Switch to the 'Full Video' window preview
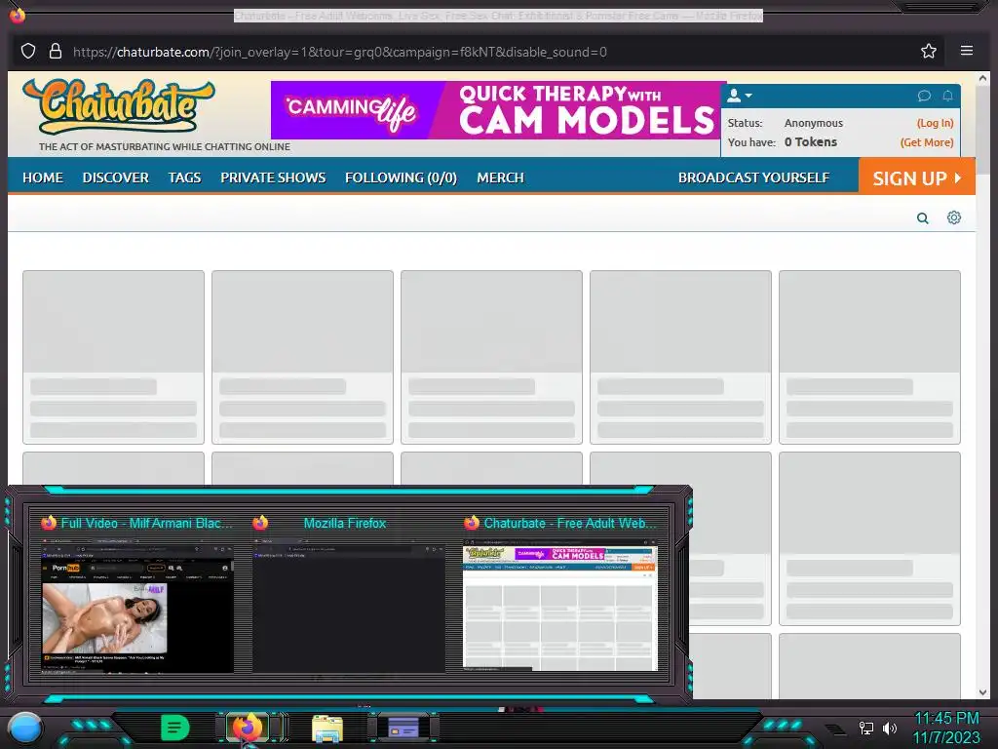 [137, 594]
